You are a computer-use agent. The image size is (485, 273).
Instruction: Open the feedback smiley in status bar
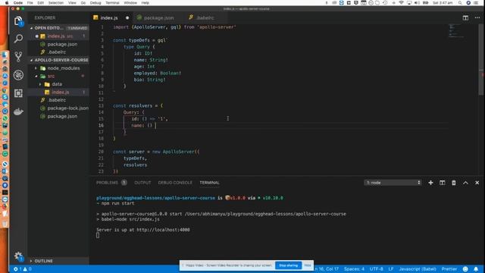465,269
